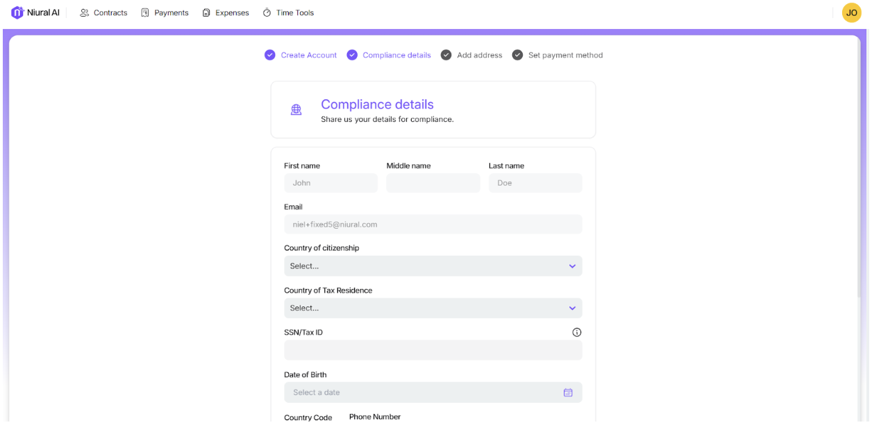
Task: Open the Contracts menu
Action: (x=104, y=12)
